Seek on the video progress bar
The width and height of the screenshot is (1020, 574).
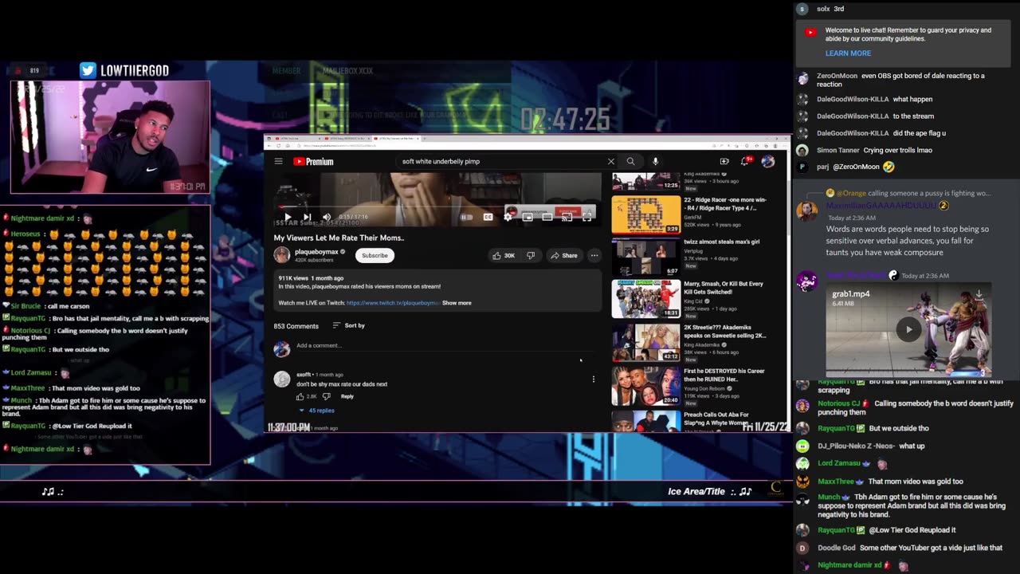(x=437, y=207)
